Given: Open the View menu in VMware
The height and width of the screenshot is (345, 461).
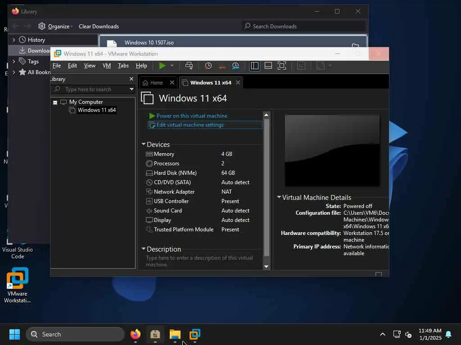Looking at the screenshot, I should pyautogui.click(x=90, y=66).
